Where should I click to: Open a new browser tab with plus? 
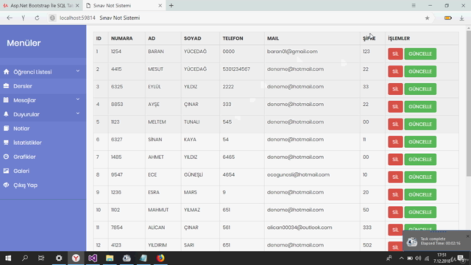pyautogui.click(x=171, y=5)
